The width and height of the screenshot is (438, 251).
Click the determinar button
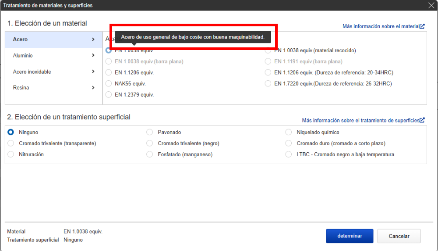pyautogui.click(x=349, y=236)
